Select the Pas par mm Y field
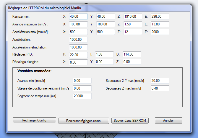The width and height of the screenshot is (198, 138). coord(106,17)
